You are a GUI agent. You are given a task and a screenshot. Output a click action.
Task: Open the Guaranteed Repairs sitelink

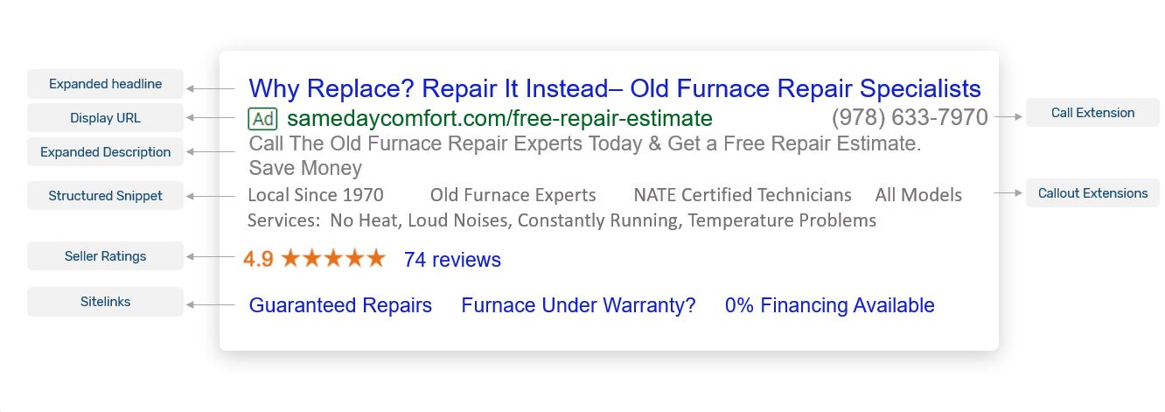[340, 305]
